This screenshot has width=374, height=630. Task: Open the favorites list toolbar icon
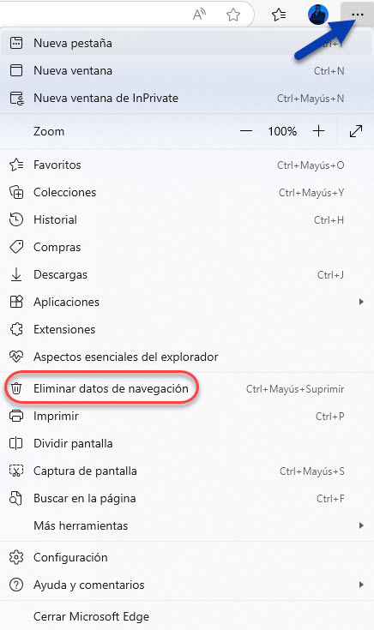pyautogui.click(x=279, y=15)
